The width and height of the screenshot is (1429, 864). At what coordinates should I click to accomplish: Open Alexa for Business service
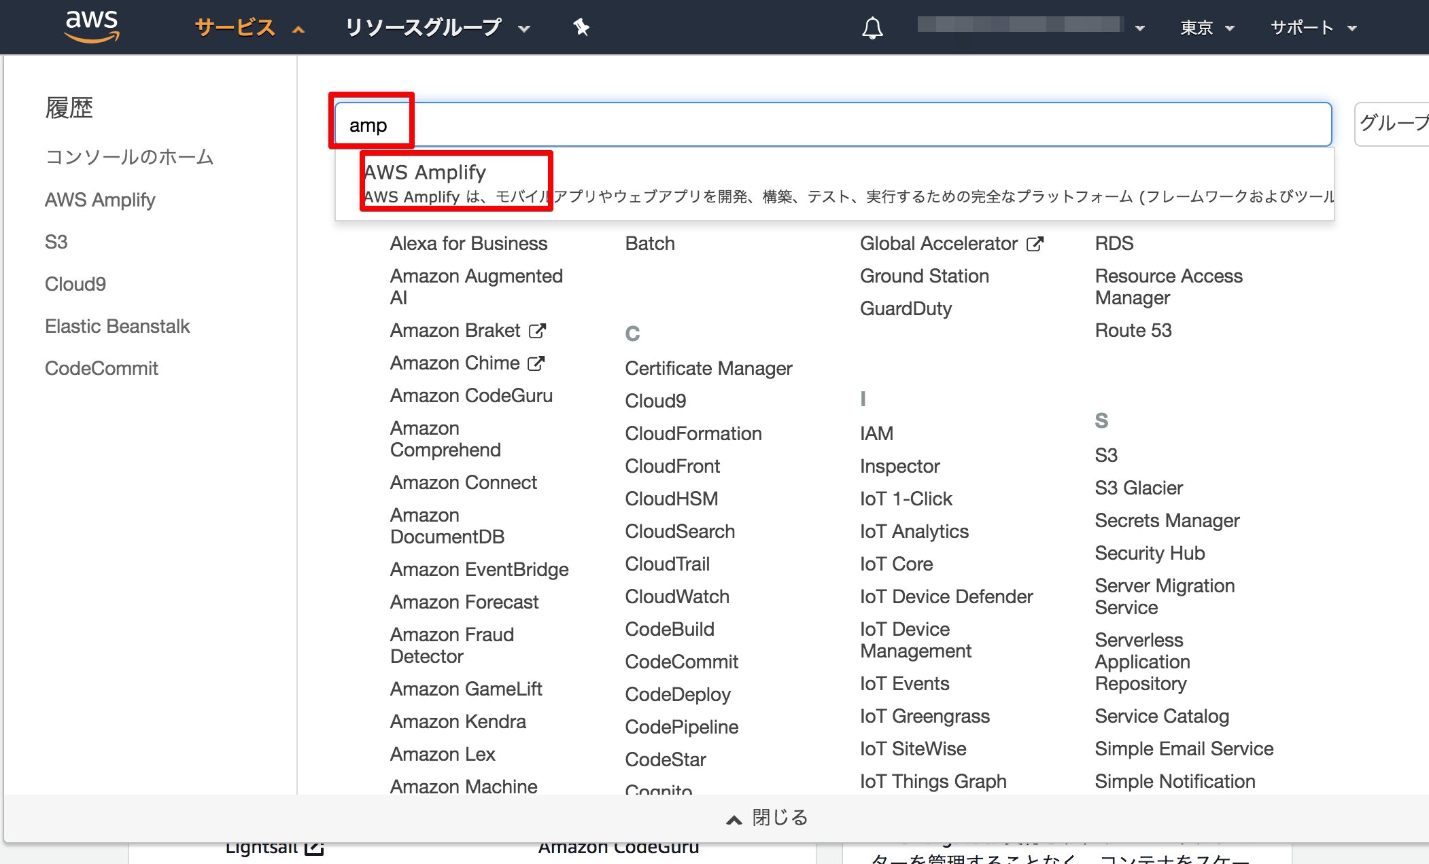pos(468,243)
